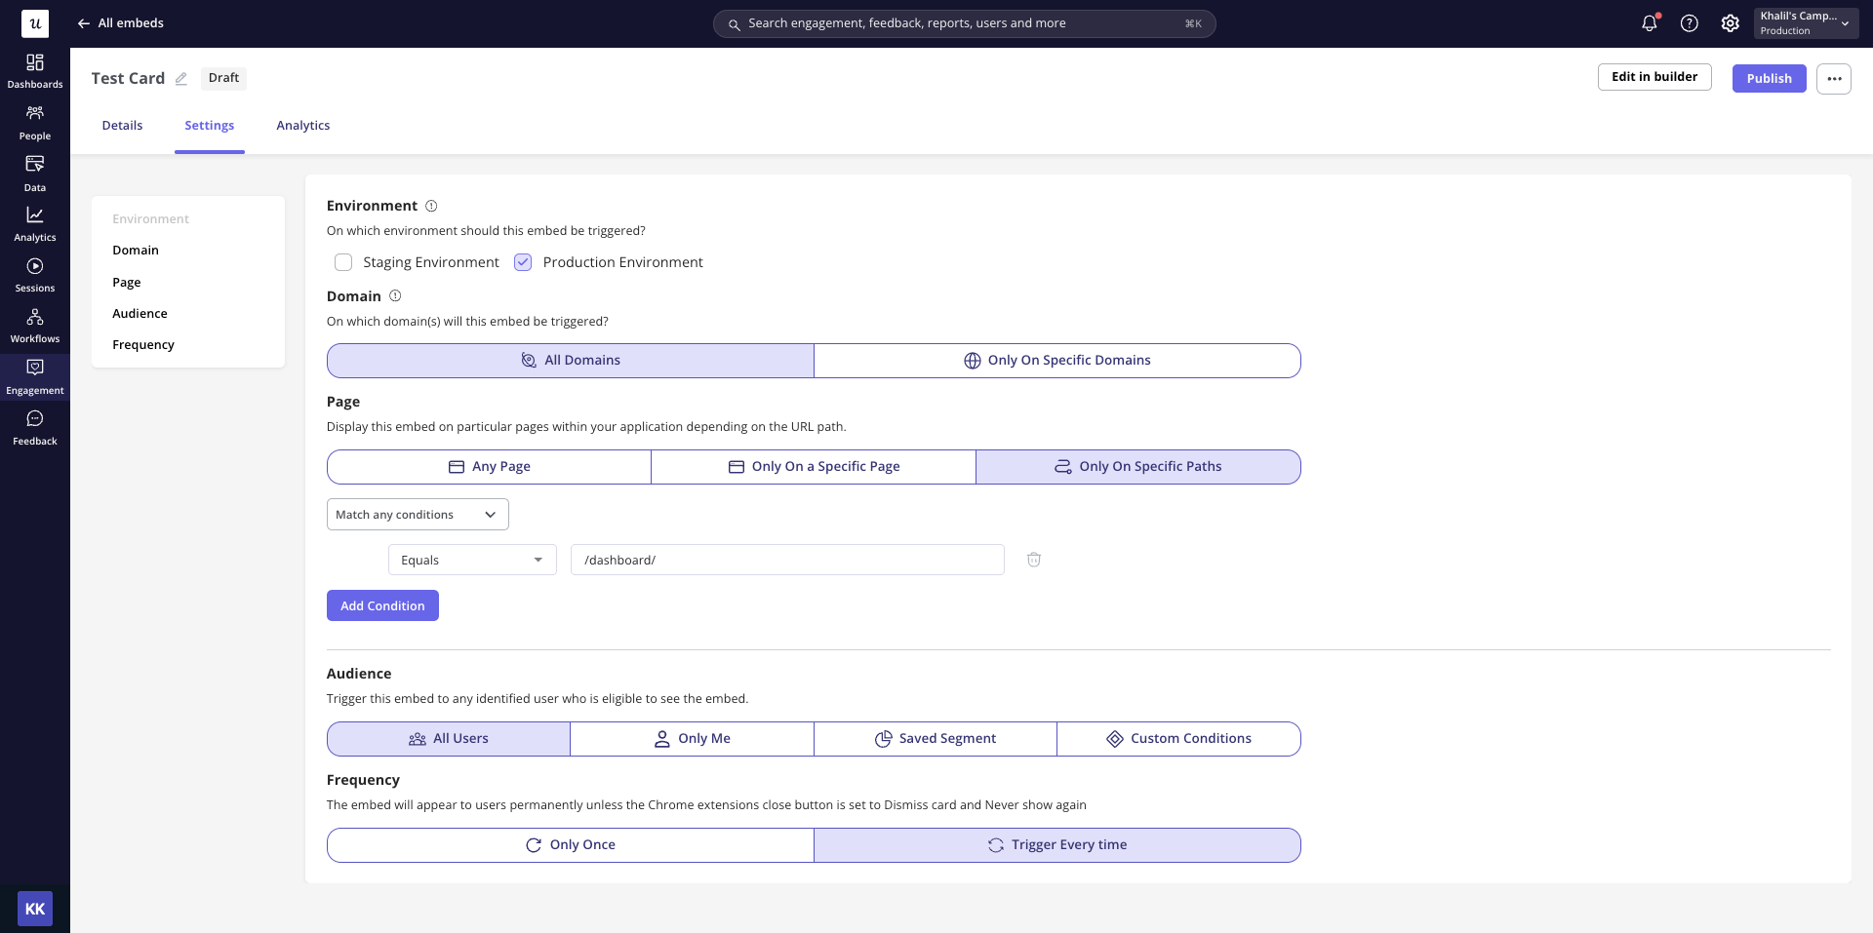Click the global search bar
Image resolution: width=1873 pixels, height=933 pixels.
(965, 23)
